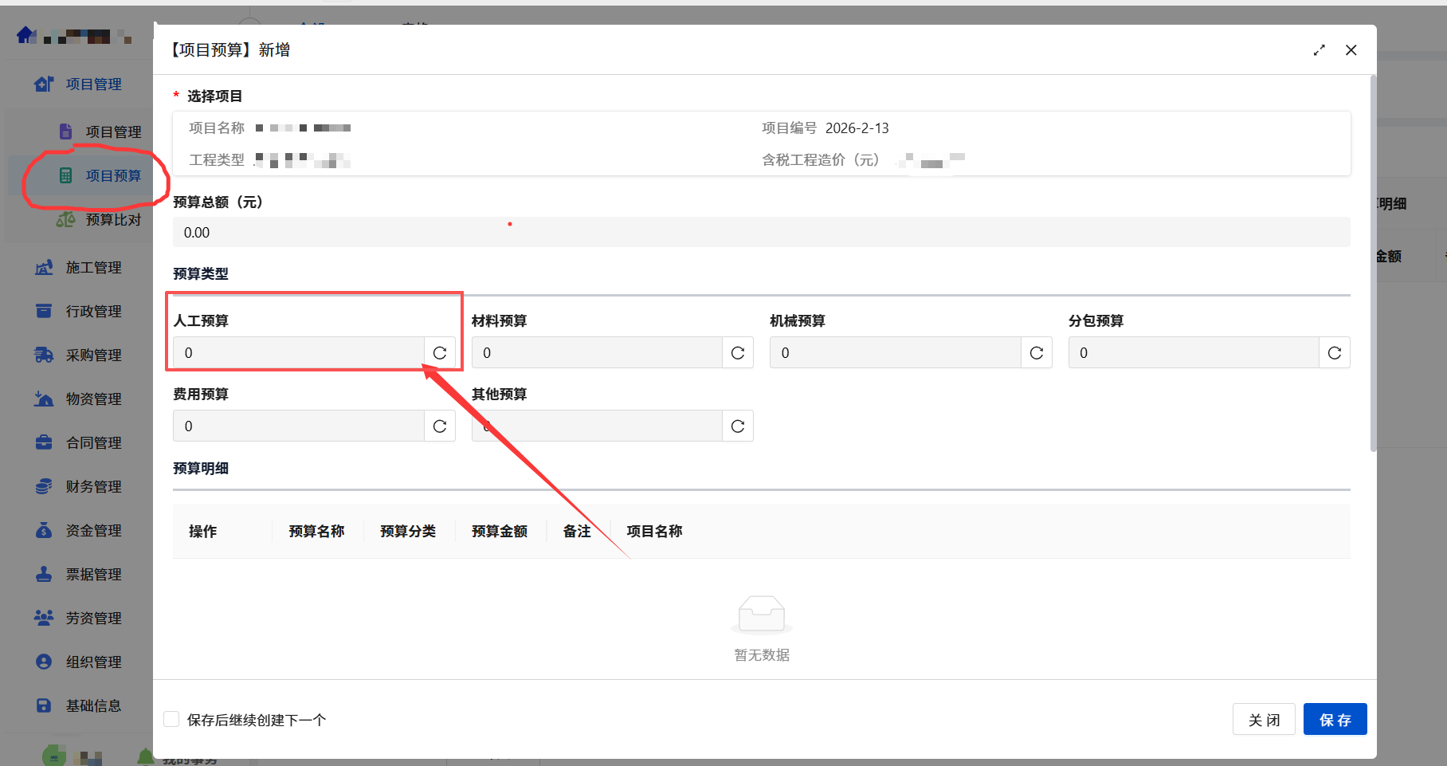This screenshot has height=766, width=1447.
Task: Click the 人工预算 input field
Action: (299, 353)
